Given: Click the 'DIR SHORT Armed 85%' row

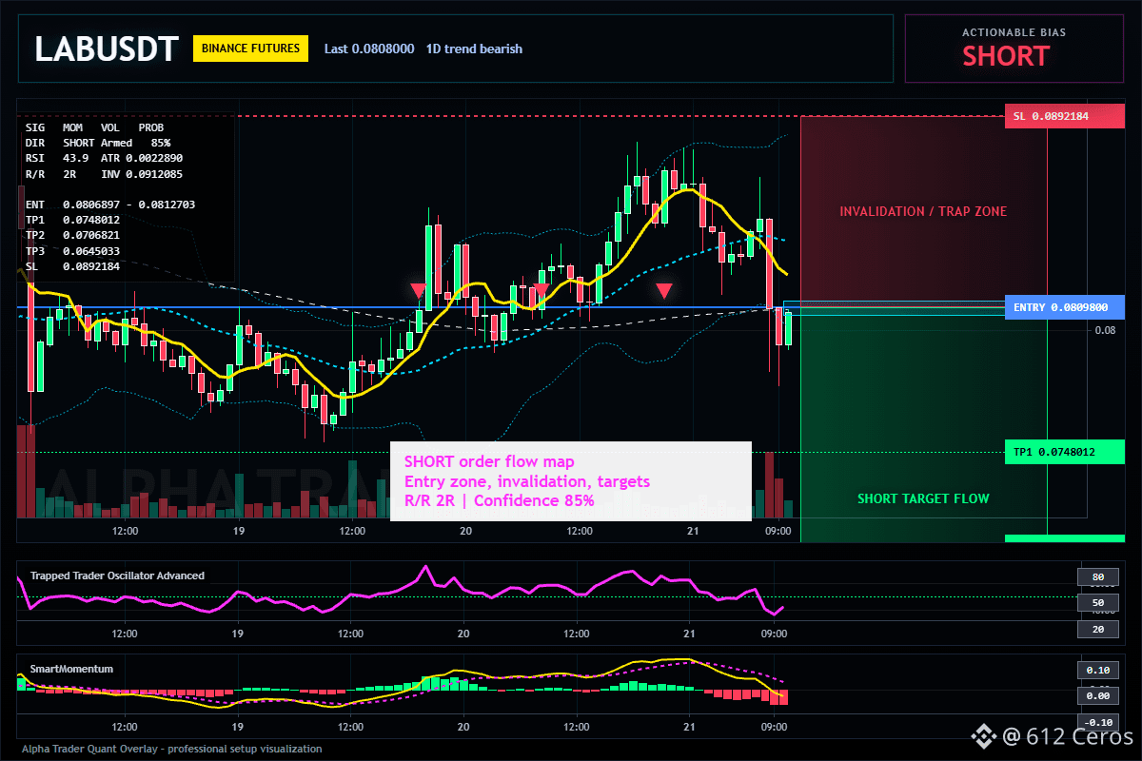Looking at the screenshot, I should pos(98,143).
